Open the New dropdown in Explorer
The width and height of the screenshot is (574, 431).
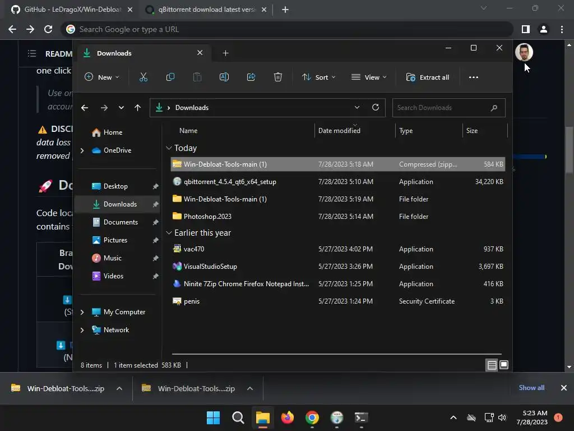pyautogui.click(x=102, y=77)
